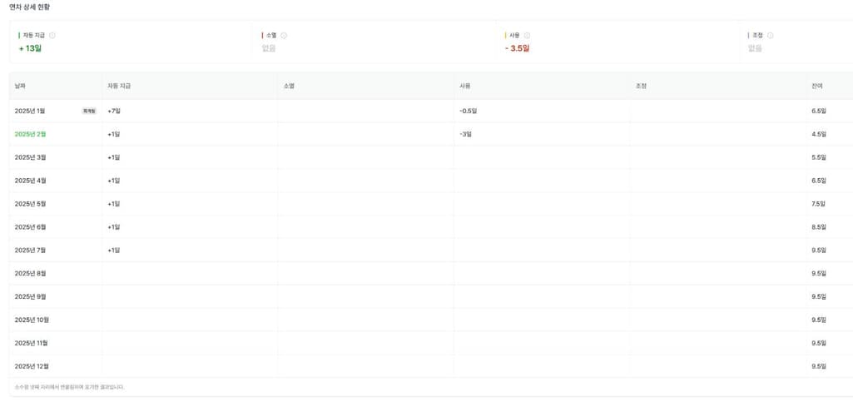Click the 6.5일 balance in 2025년 4월 row

819,181
